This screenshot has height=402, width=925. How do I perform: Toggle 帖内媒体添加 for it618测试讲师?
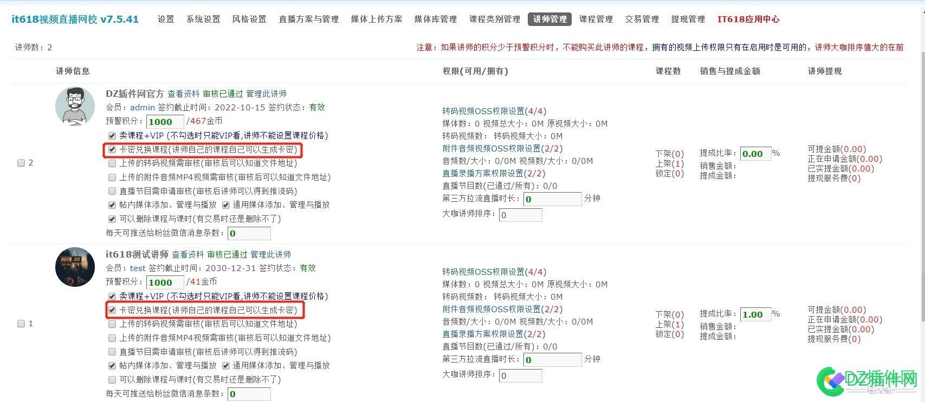click(112, 366)
